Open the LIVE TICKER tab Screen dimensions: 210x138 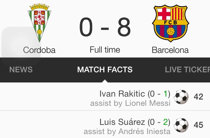coord(187,70)
